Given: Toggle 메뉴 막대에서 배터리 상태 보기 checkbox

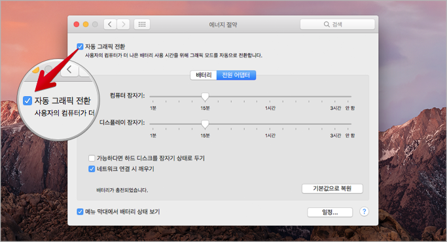Looking at the screenshot, I should (x=80, y=212).
